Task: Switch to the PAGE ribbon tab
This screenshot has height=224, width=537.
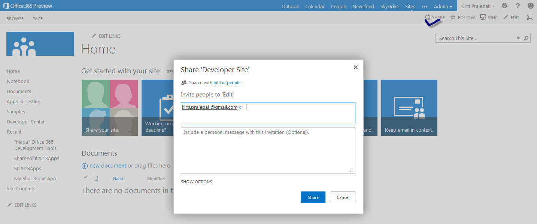Action: [37, 19]
